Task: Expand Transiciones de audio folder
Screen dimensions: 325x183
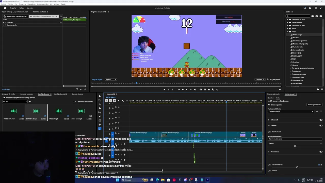Action: (287, 19)
